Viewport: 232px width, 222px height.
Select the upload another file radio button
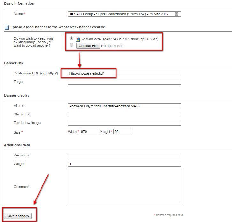click(x=71, y=45)
